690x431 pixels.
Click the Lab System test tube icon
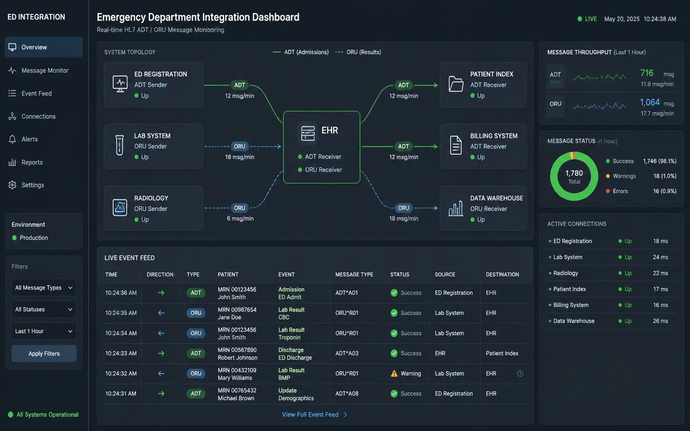pyautogui.click(x=119, y=145)
